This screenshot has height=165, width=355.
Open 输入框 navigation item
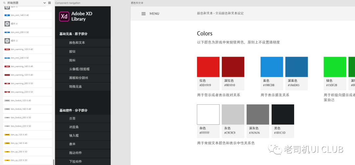[83, 136]
